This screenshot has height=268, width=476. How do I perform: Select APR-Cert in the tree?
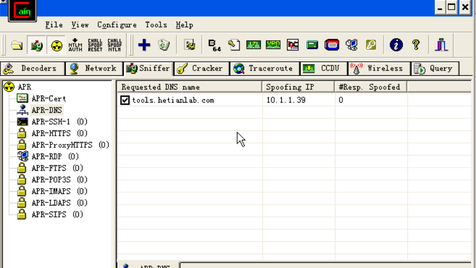pyautogui.click(x=49, y=98)
